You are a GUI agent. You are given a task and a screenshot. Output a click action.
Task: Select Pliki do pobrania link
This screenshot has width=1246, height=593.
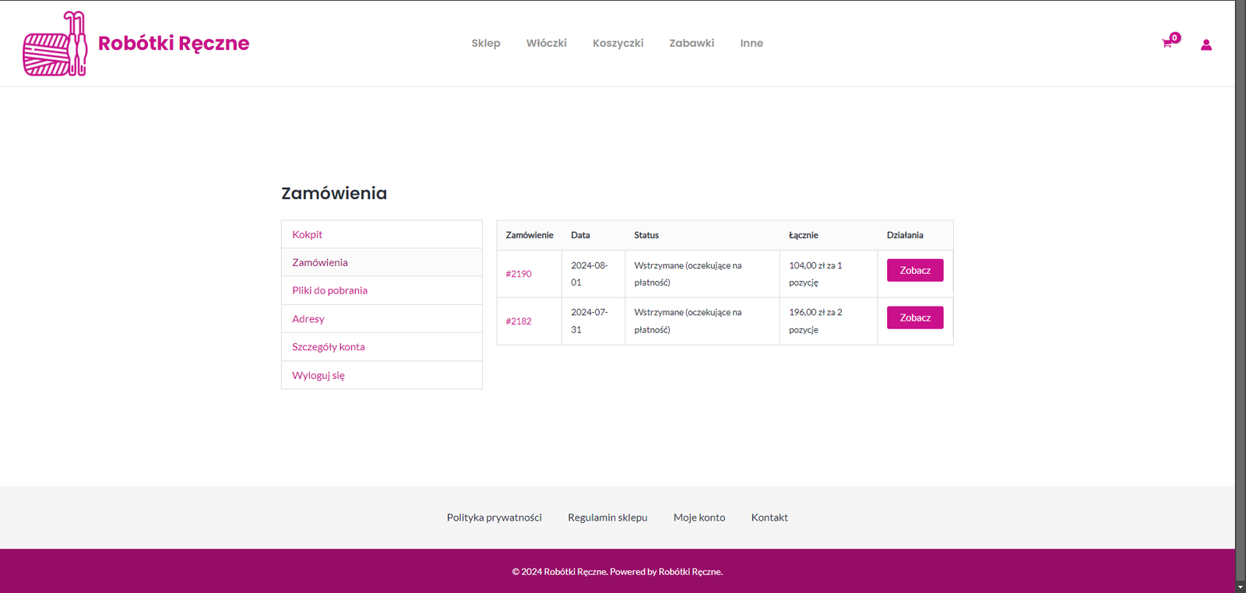329,290
